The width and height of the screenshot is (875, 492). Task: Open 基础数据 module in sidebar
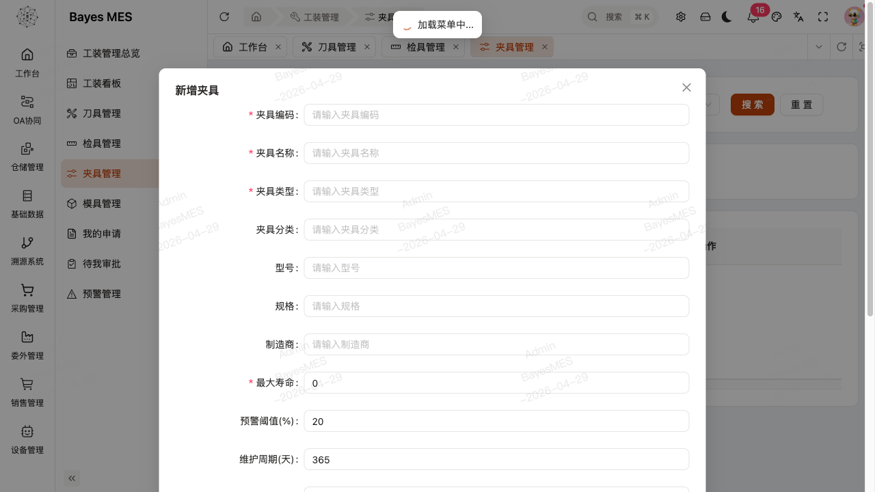coord(27,204)
